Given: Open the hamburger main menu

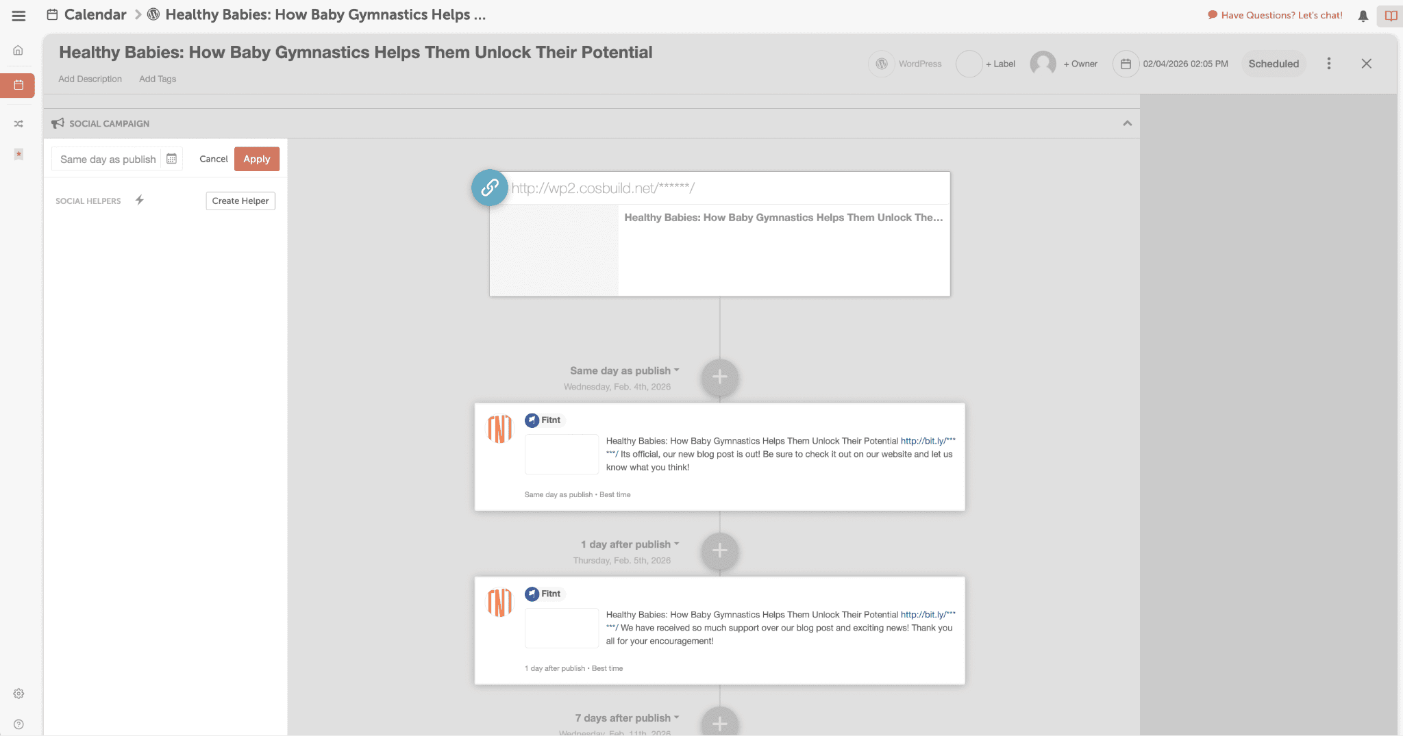Looking at the screenshot, I should (x=18, y=16).
